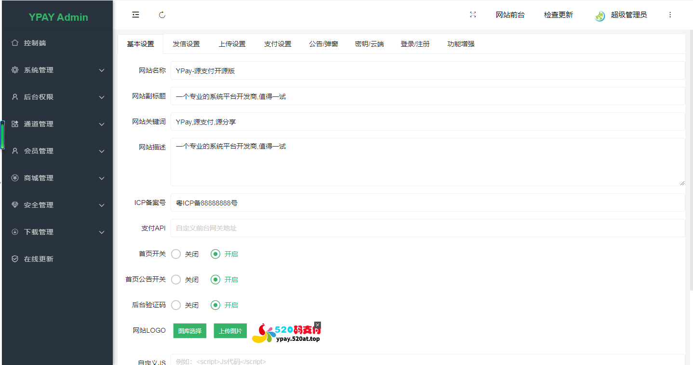The width and height of the screenshot is (693, 365).
Task: Click the YPAY Admin title
Action: [x=58, y=17]
